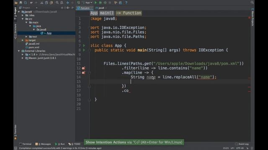Viewport: 268px width, 150px height.
Task: Click run gutter arrow on line 7
Action: tap(84, 45)
